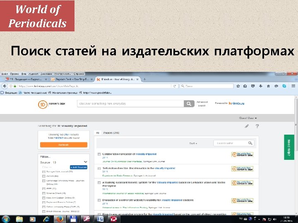Open the question mark help icon
Image resolution: width=298 pixels, height=223 pixels.
click(x=257, y=126)
